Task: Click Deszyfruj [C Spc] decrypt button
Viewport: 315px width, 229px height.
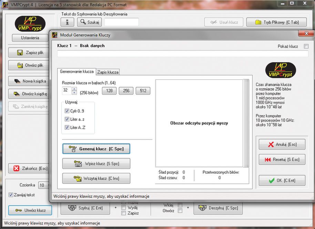Action: [x=218, y=208]
